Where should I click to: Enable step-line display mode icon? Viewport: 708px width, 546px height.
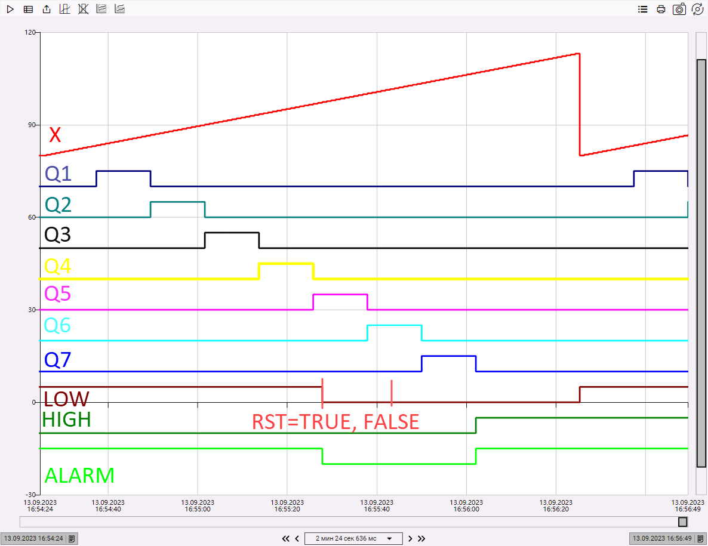[x=64, y=9]
